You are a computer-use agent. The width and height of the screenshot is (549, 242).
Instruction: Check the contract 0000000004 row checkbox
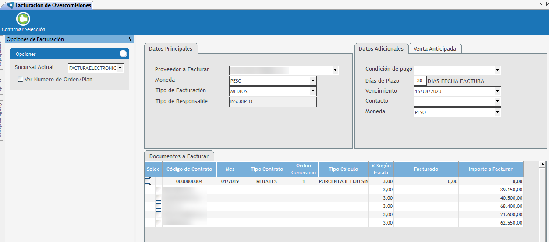coord(148,181)
